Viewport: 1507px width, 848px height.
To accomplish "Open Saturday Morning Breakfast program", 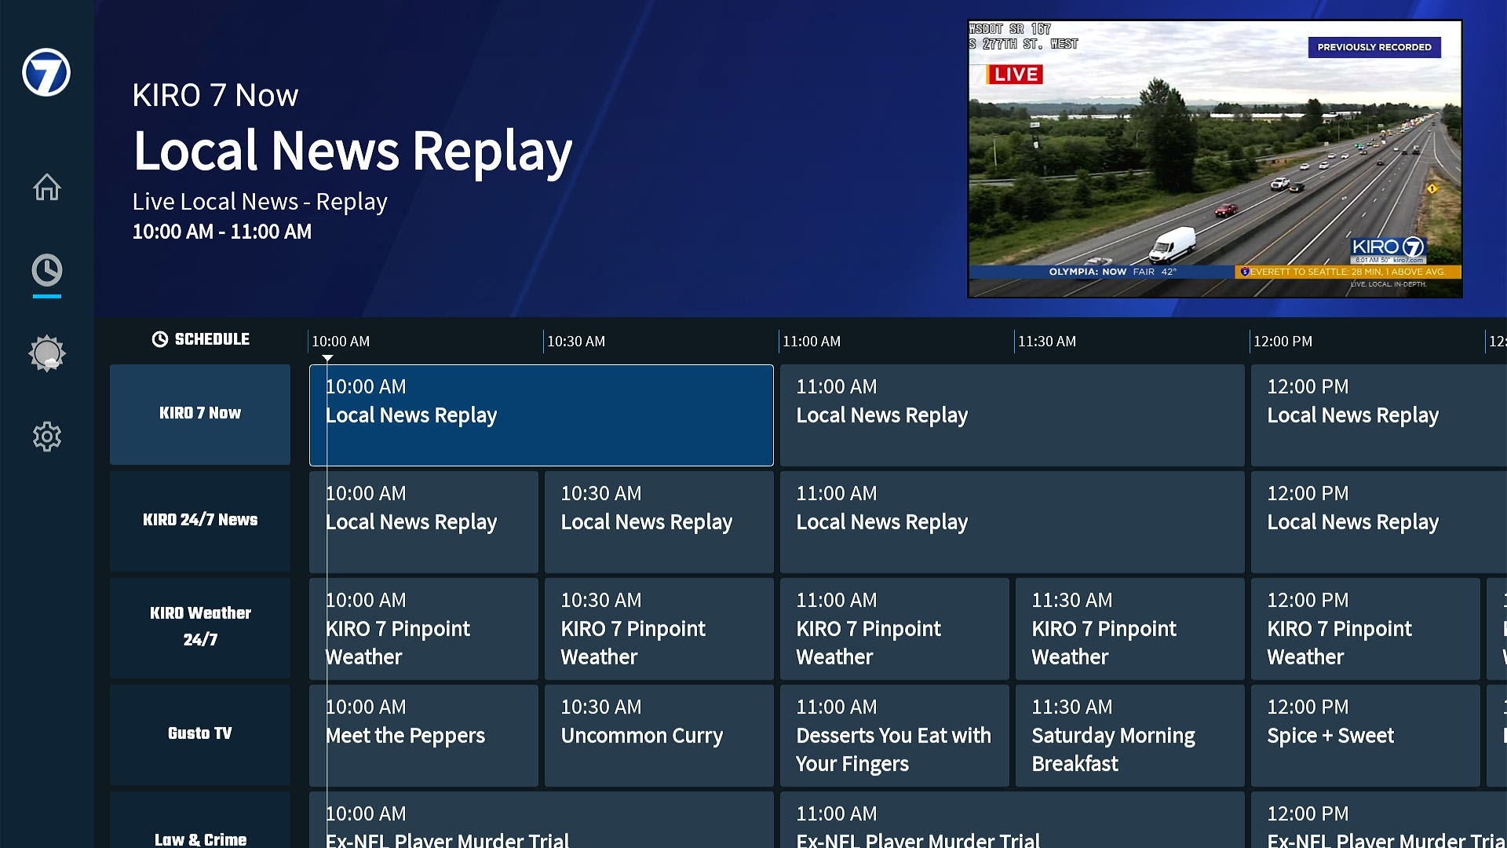I will [x=1129, y=735].
